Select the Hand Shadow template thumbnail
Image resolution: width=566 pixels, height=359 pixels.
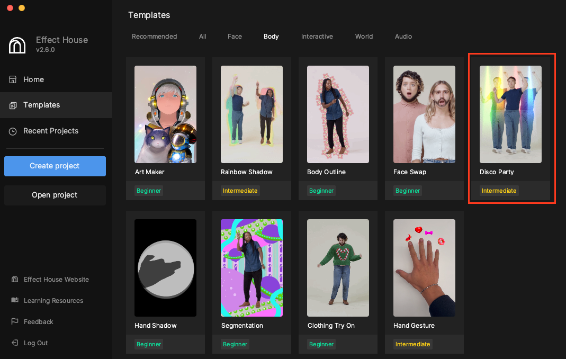point(165,268)
